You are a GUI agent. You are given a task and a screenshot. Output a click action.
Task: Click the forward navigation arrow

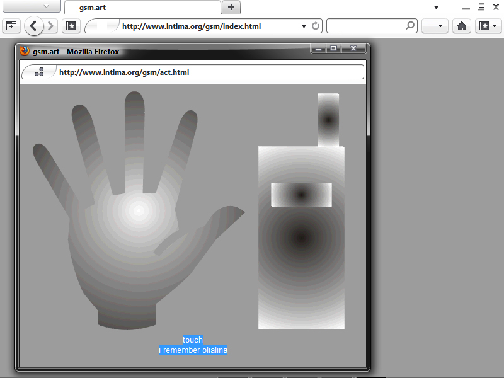(50, 26)
